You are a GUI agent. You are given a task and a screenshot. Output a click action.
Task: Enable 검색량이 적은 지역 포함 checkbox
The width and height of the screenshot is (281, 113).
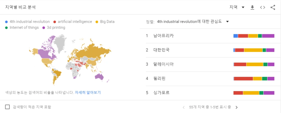(x=8, y=107)
